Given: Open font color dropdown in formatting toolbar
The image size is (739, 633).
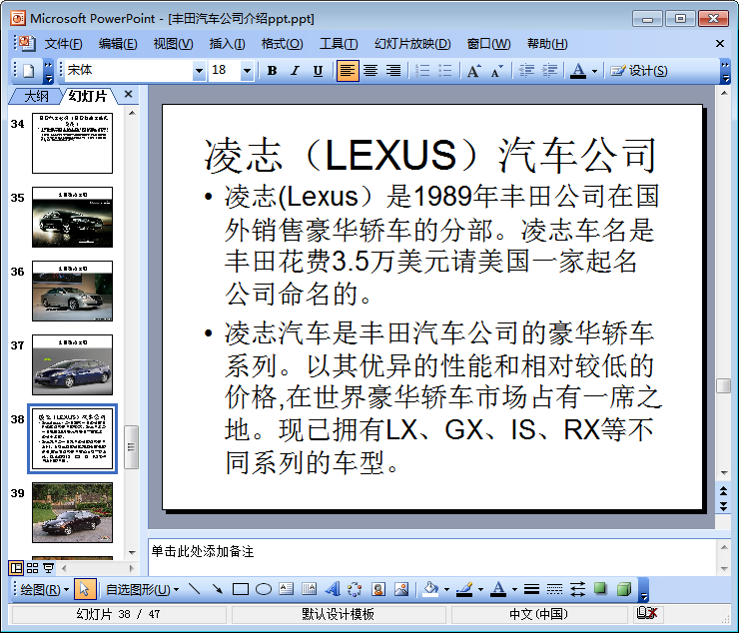Looking at the screenshot, I should [595, 71].
